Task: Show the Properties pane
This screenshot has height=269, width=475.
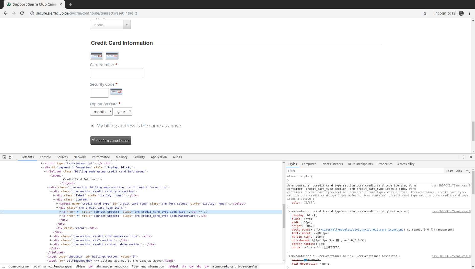Action: [385, 164]
